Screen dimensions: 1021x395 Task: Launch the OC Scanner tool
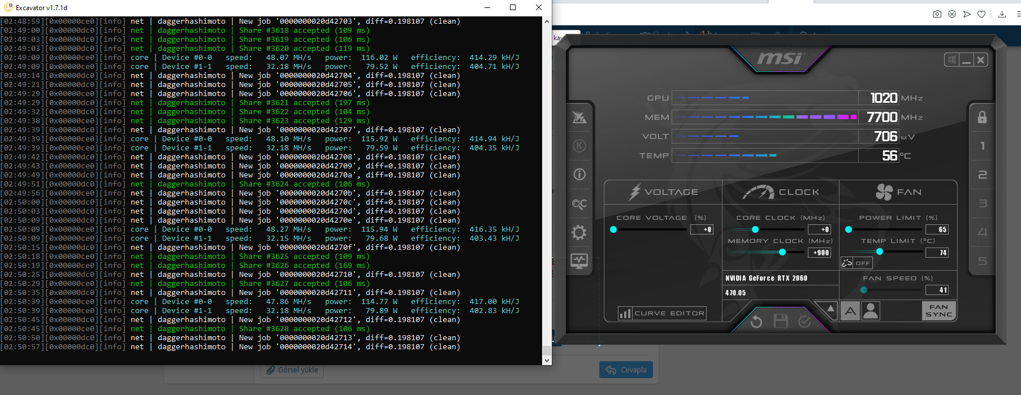tap(579, 203)
